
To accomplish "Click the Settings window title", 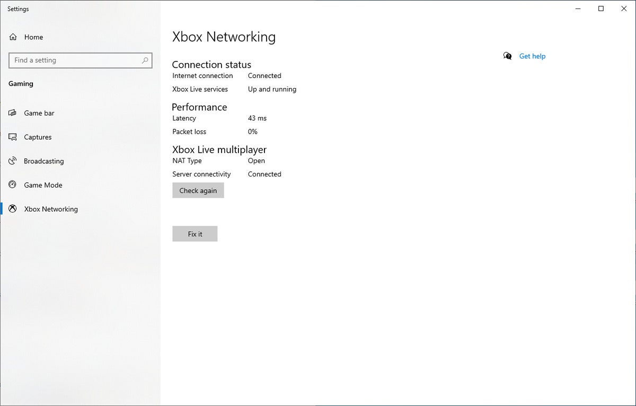I will click(18, 9).
